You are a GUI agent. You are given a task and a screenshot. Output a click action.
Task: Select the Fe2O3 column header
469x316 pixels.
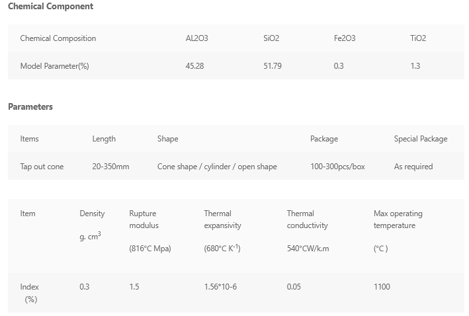click(345, 38)
